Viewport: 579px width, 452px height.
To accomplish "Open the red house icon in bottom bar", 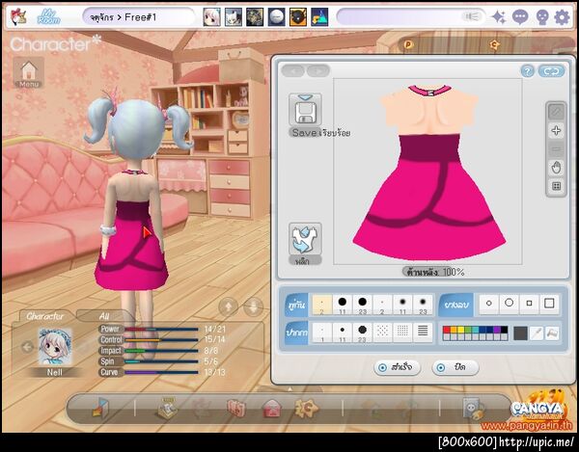I will tap(272, 409).
